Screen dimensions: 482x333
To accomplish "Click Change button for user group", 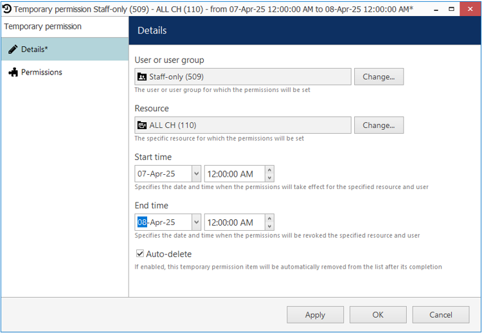I will click(379, 76).
